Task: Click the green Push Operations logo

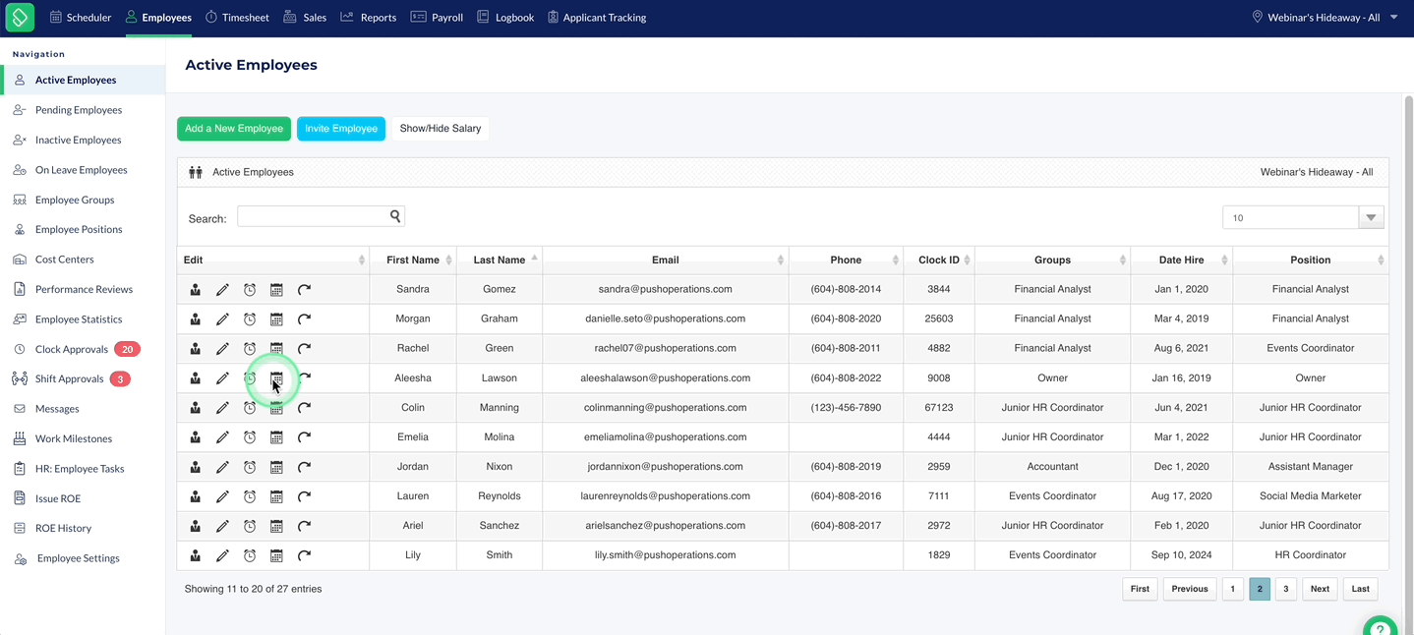Action: (21, 17)
